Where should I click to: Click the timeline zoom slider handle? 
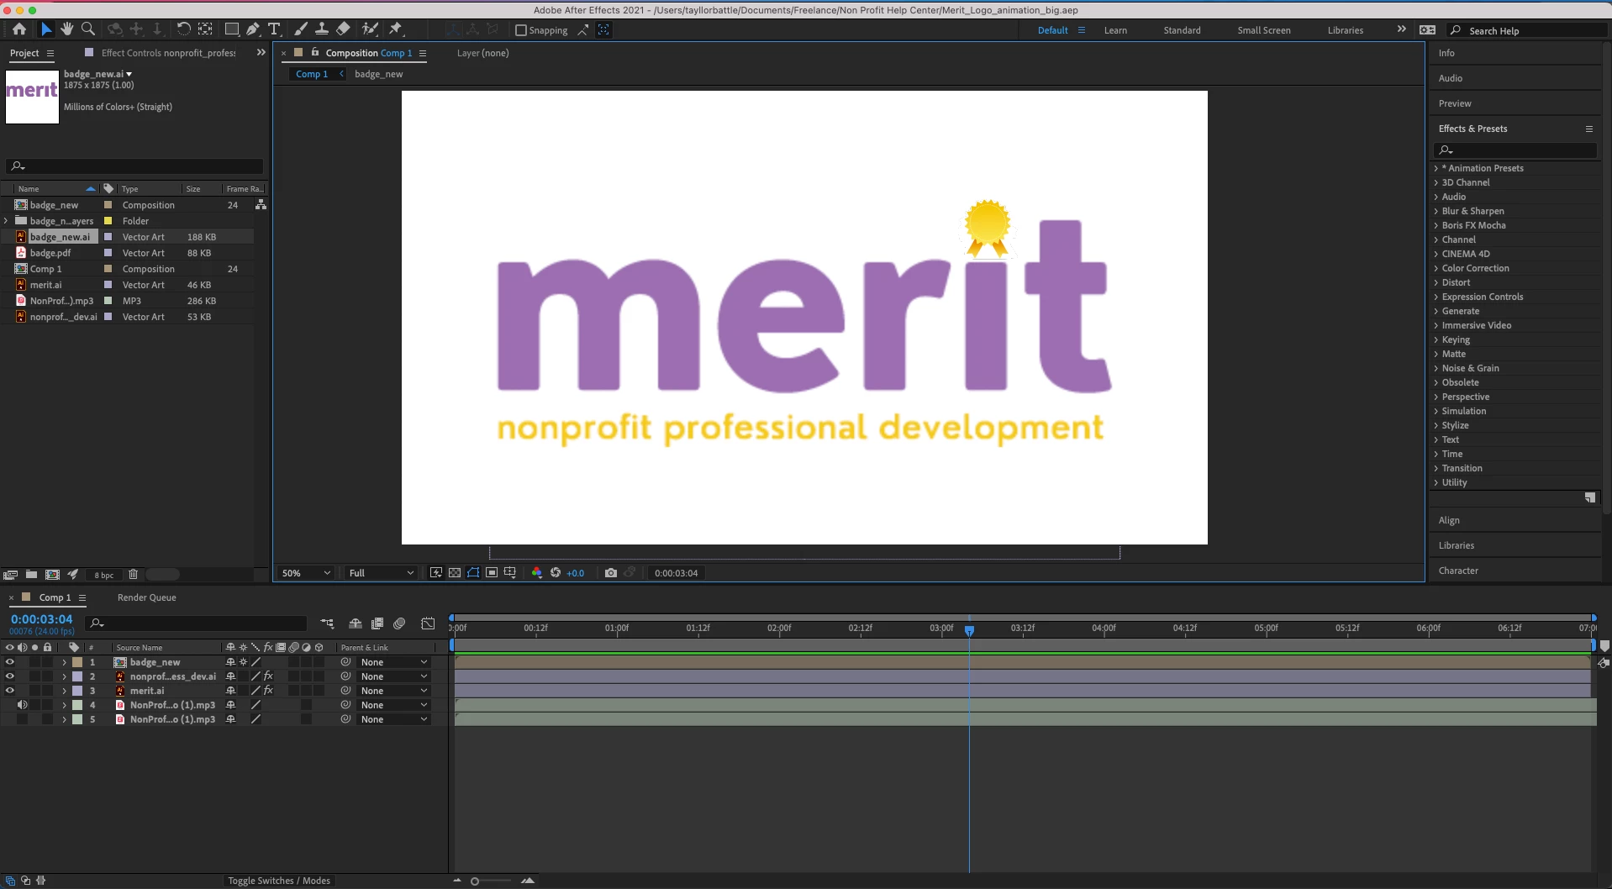(475, 881)
